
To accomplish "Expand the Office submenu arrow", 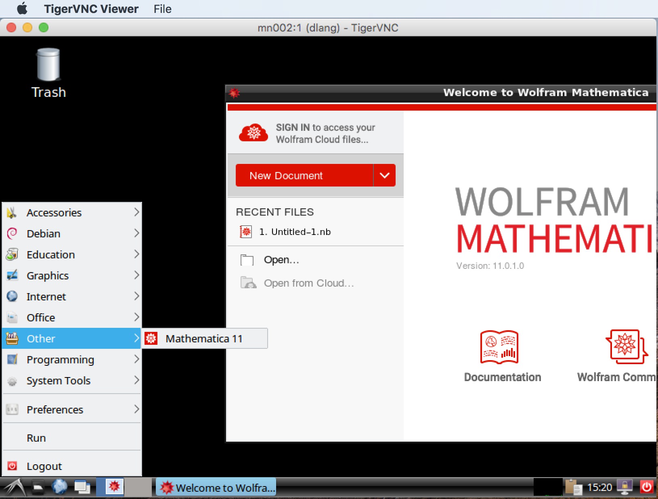I will pos(136,317).
